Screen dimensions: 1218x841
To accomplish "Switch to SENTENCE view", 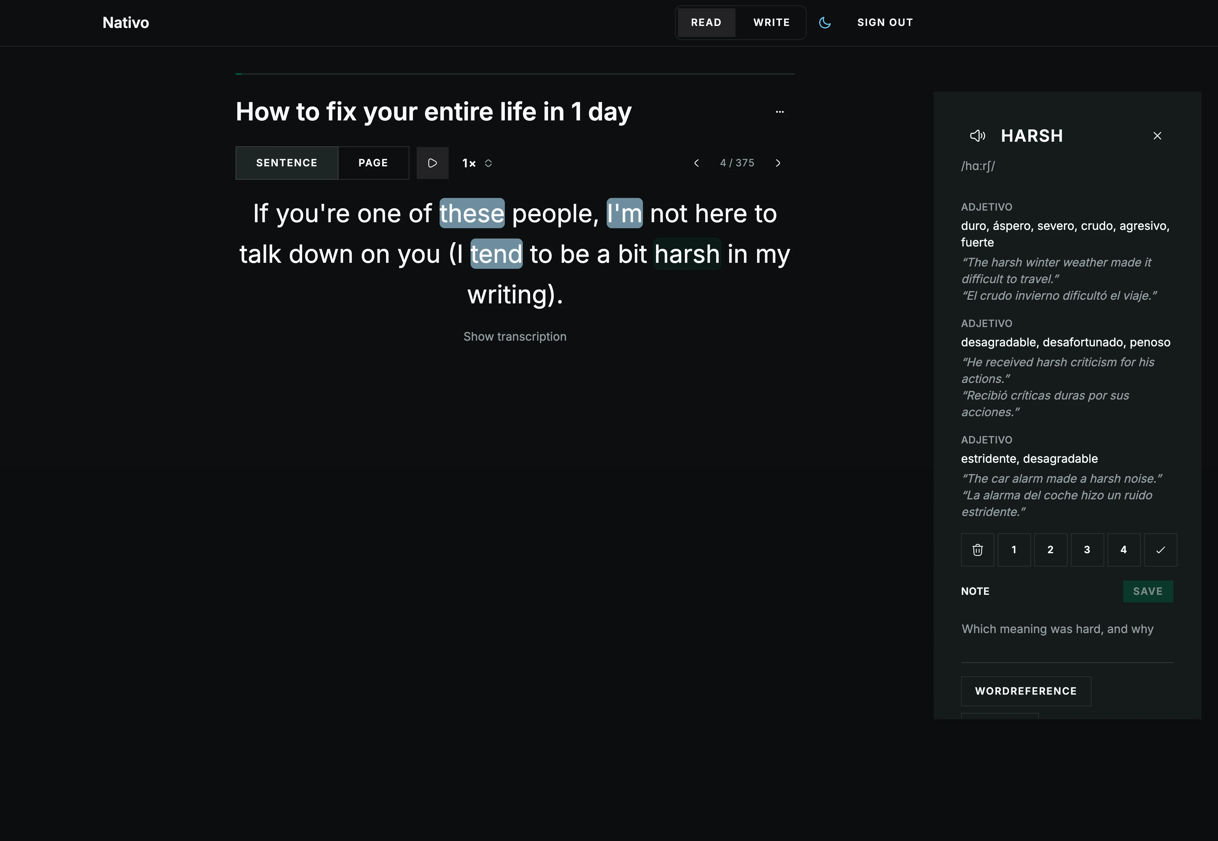I will tap(287, 163).
